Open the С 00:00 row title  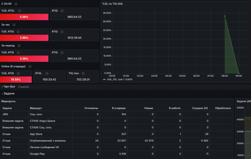6,4
